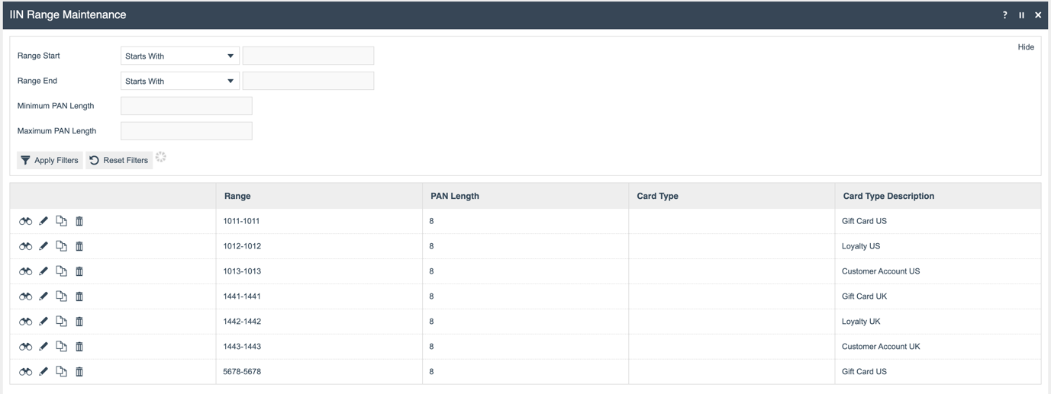Focus the Minimum PAN Length field

point(186,106)
